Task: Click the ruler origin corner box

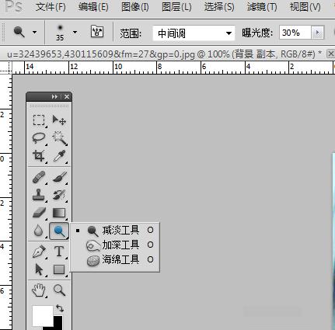Action: click(x=5, y=68)
